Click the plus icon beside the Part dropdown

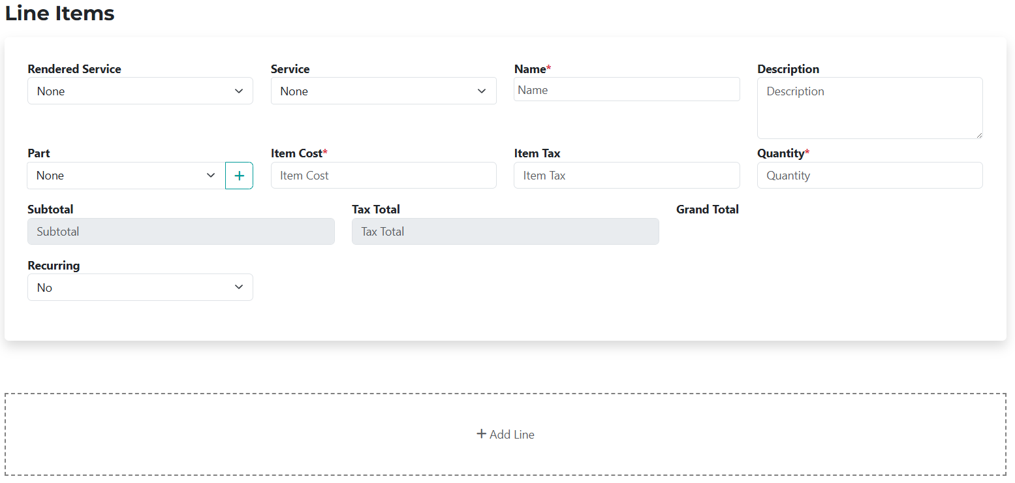(239, 175)
